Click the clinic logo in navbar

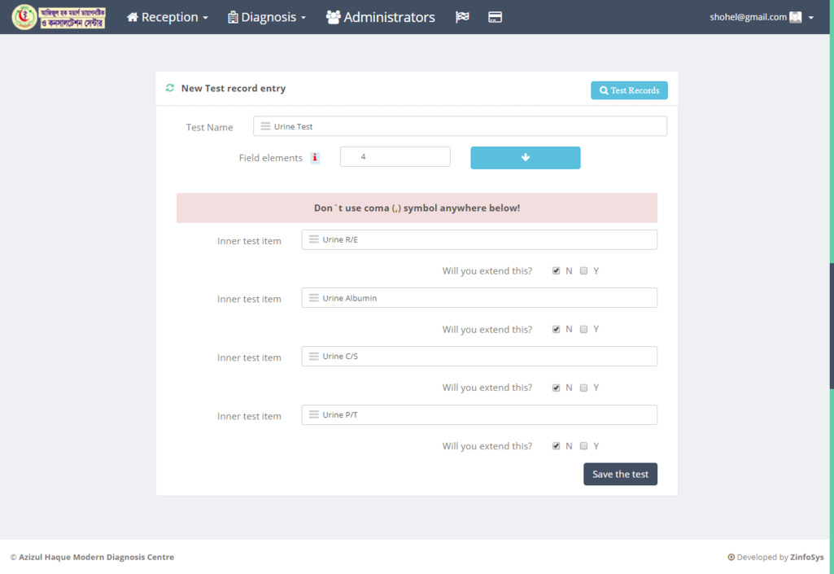point(59,17)
